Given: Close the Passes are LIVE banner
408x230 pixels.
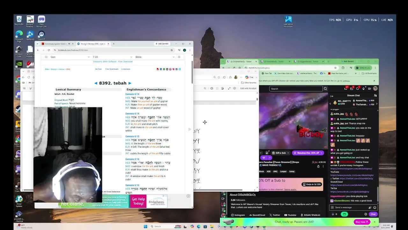Looking at the screenshot, I should (375, 222).
